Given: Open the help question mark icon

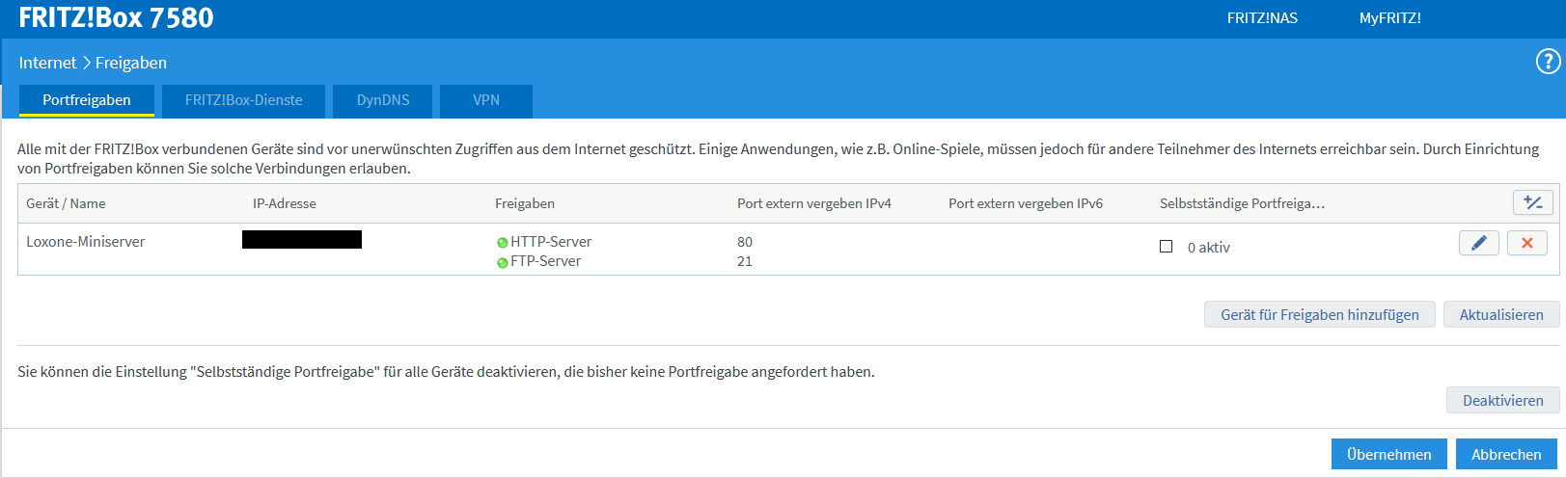Looking at the screenshot, I should (1548, 63).
